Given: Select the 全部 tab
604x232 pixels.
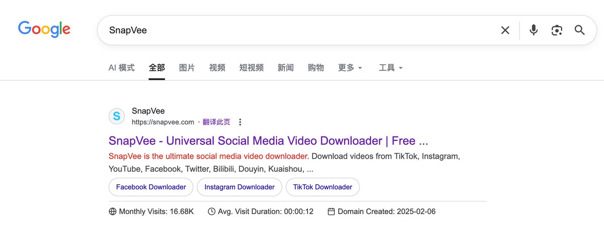Looking at the screenshot, I should 157,67.
